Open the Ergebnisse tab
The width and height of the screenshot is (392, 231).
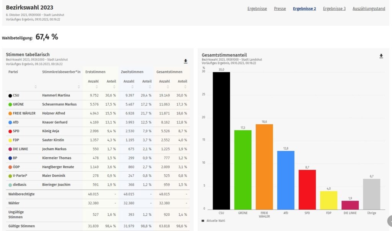point(257,9)
